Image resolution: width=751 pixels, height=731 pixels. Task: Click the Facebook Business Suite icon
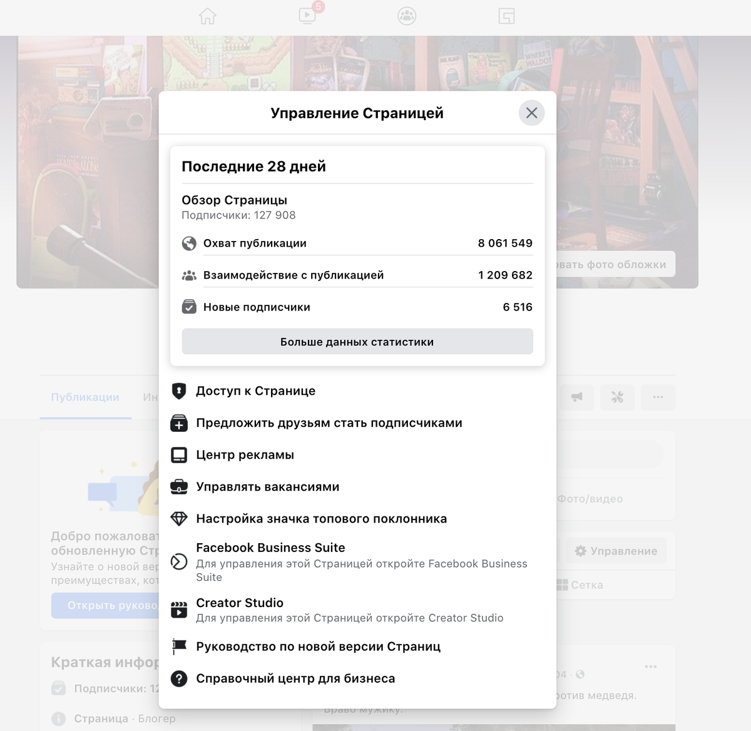point(179,562)
